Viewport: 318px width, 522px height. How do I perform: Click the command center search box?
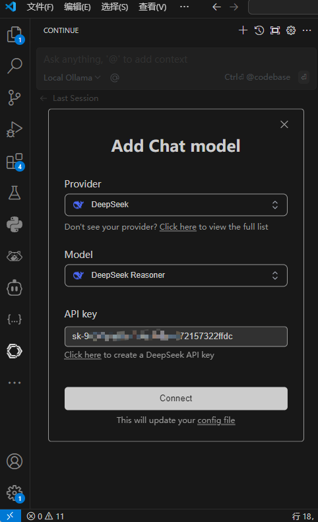coord(283,7)
